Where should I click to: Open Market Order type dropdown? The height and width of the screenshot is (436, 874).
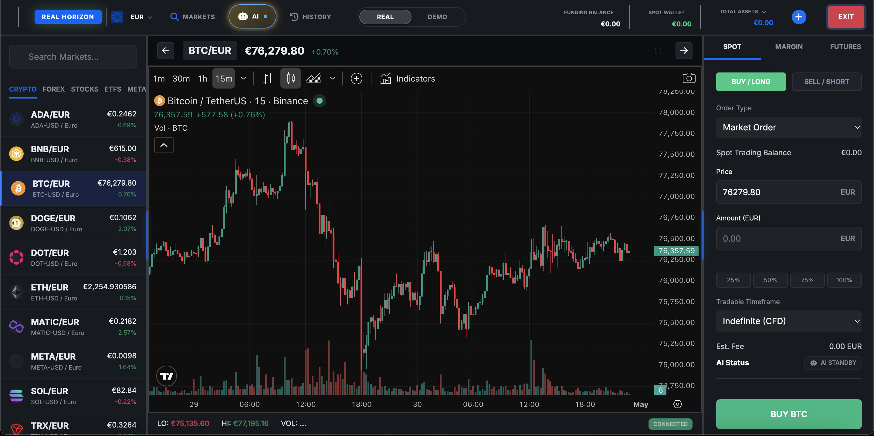tap(788, 127)
